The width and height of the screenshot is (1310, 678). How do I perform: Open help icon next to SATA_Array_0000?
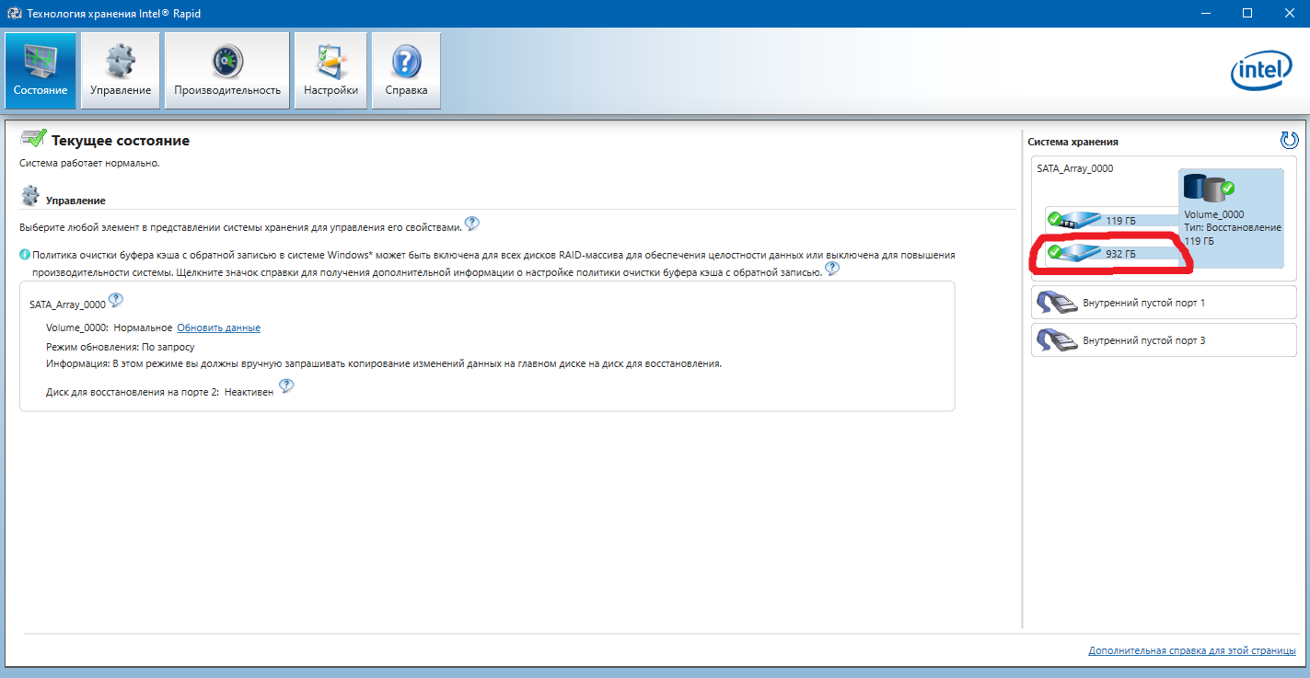[116, 301]
